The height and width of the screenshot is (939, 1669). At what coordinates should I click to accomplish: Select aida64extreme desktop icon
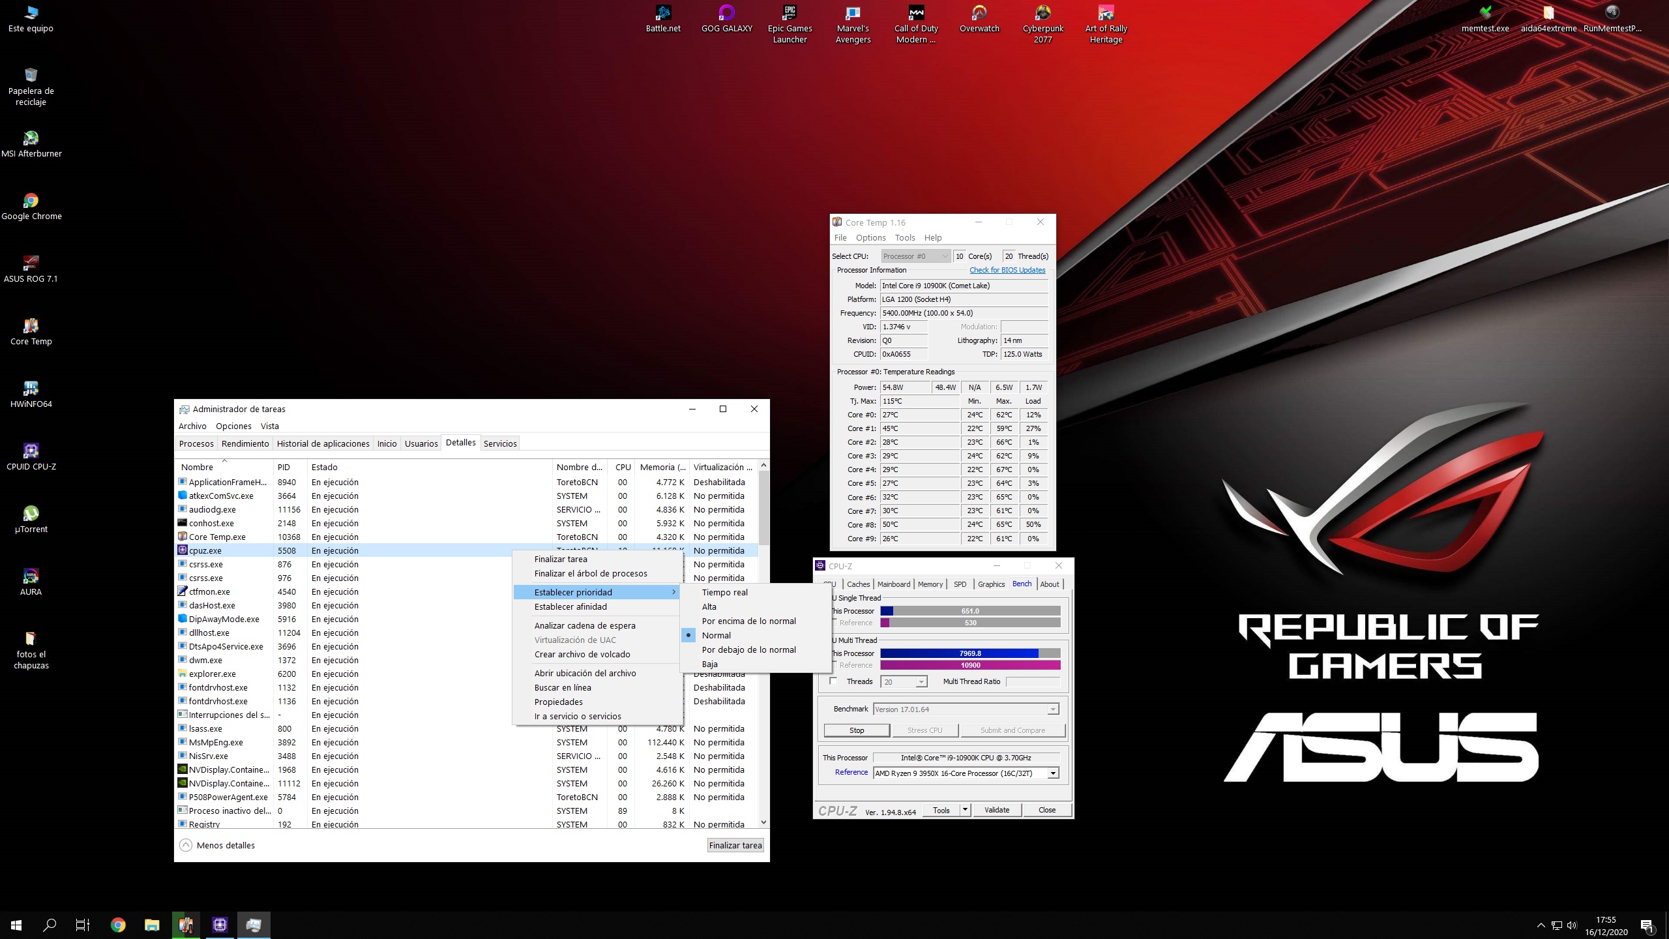point(1548,19)
